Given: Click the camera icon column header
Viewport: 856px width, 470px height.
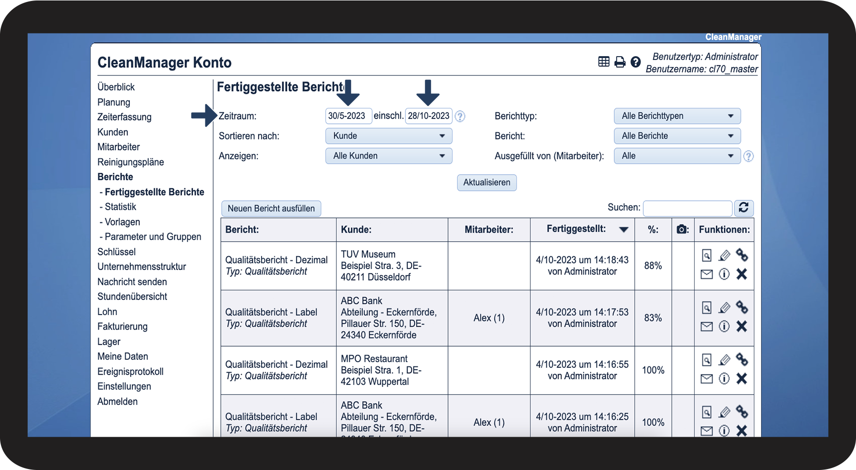Looking at the screenshot, I should tap(682, 229).
